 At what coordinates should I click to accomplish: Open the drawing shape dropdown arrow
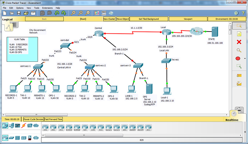pyautogui.click(x=245, y=58)
